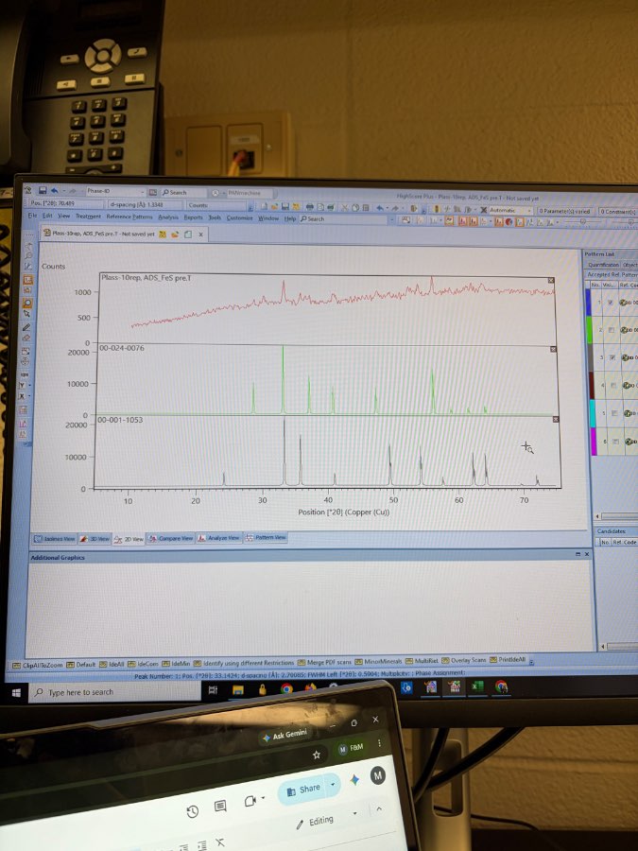
Task: Click Ask Gemini in laptop Chrome window
Action: 285,736
